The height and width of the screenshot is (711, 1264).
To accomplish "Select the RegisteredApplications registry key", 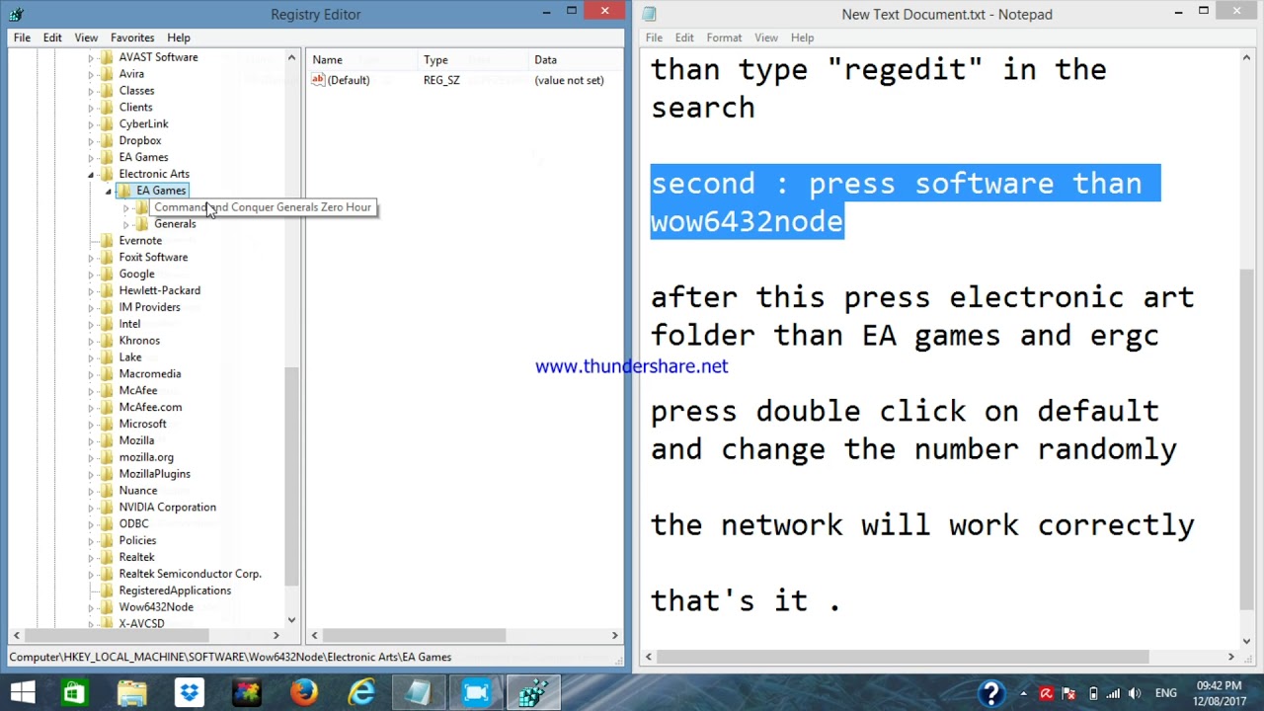I will [x=175, y=591].
